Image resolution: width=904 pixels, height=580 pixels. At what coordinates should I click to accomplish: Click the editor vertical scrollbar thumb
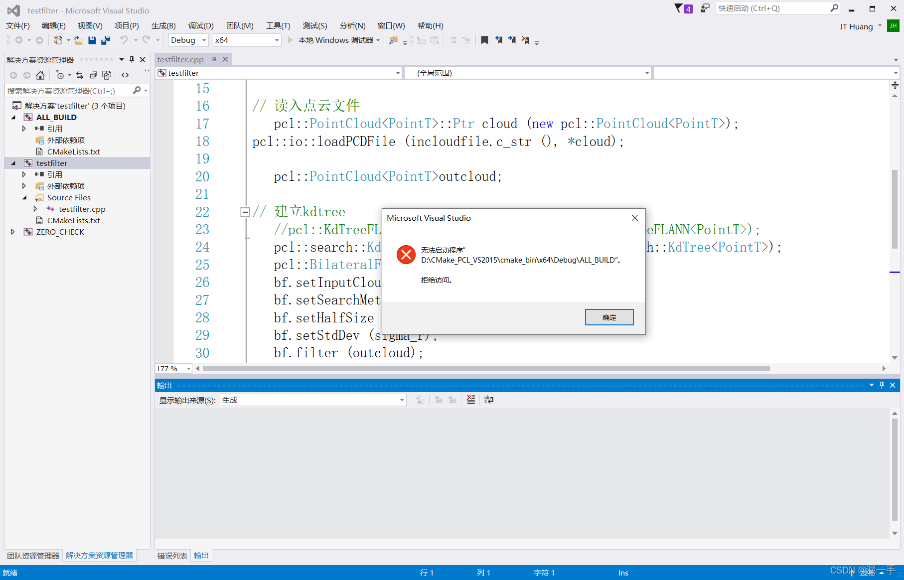point(895,209)
